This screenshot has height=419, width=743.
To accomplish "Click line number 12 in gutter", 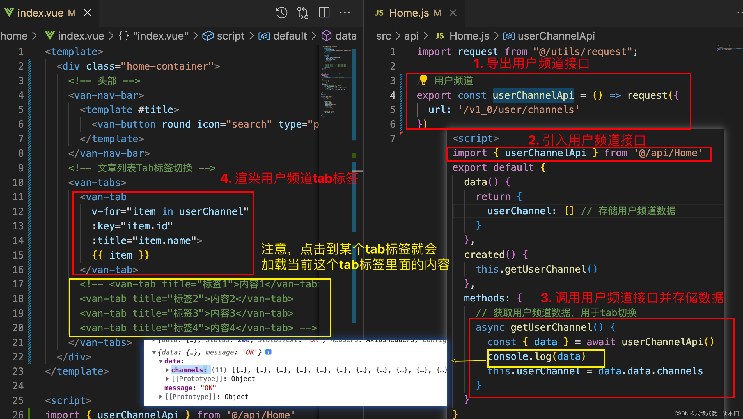I will pos(18,211).
